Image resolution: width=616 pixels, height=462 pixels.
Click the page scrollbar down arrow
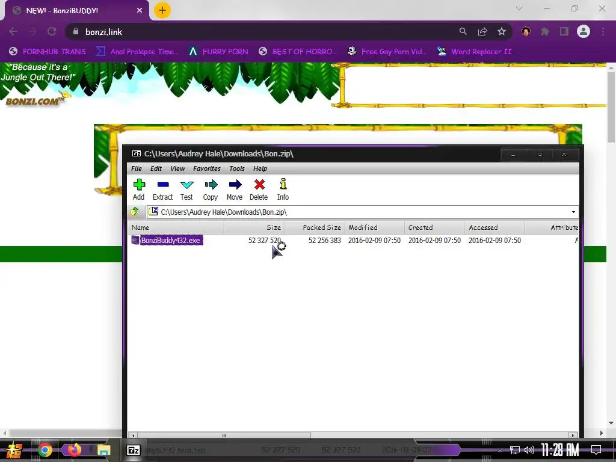pyautogui.click(x=611, y=423)
